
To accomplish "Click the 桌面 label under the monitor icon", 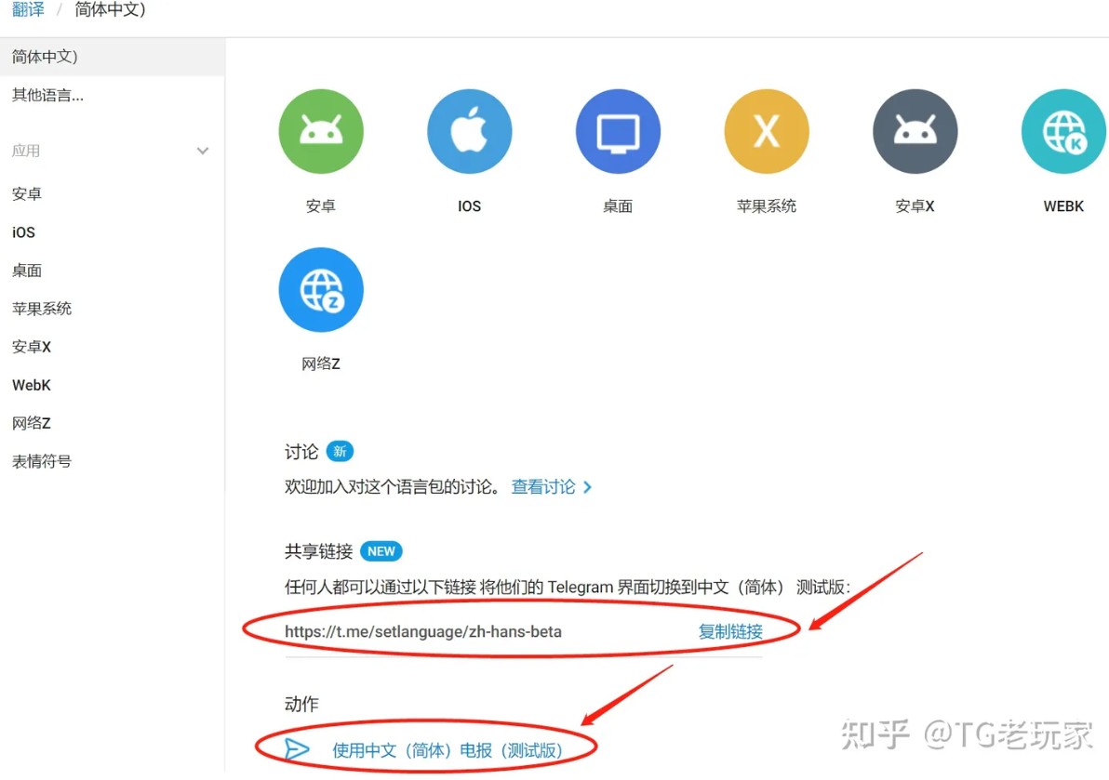I will 618,205.
